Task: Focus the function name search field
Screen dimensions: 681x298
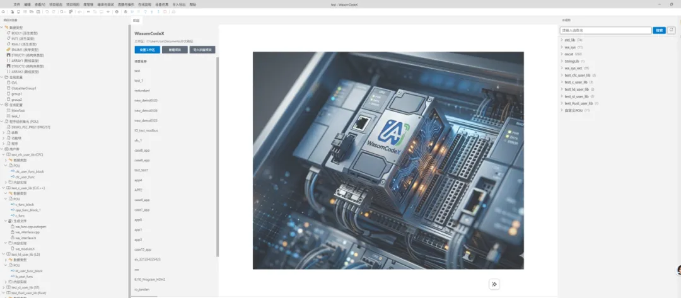Action: [x=605, y=30]
